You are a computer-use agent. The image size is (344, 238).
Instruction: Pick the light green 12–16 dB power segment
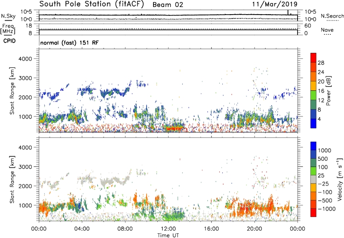click(x=313, y=95)
